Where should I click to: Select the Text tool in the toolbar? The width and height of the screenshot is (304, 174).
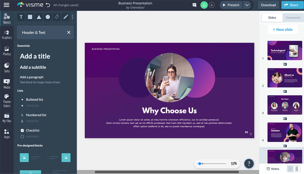click(x=21, y=17)
